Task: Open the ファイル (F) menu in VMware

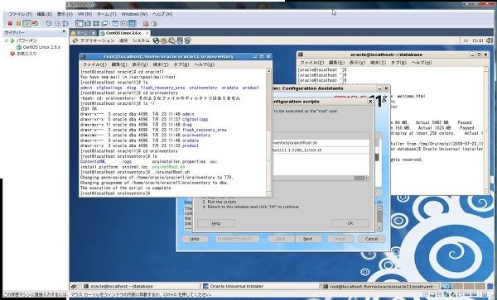Action: [20, 14]
